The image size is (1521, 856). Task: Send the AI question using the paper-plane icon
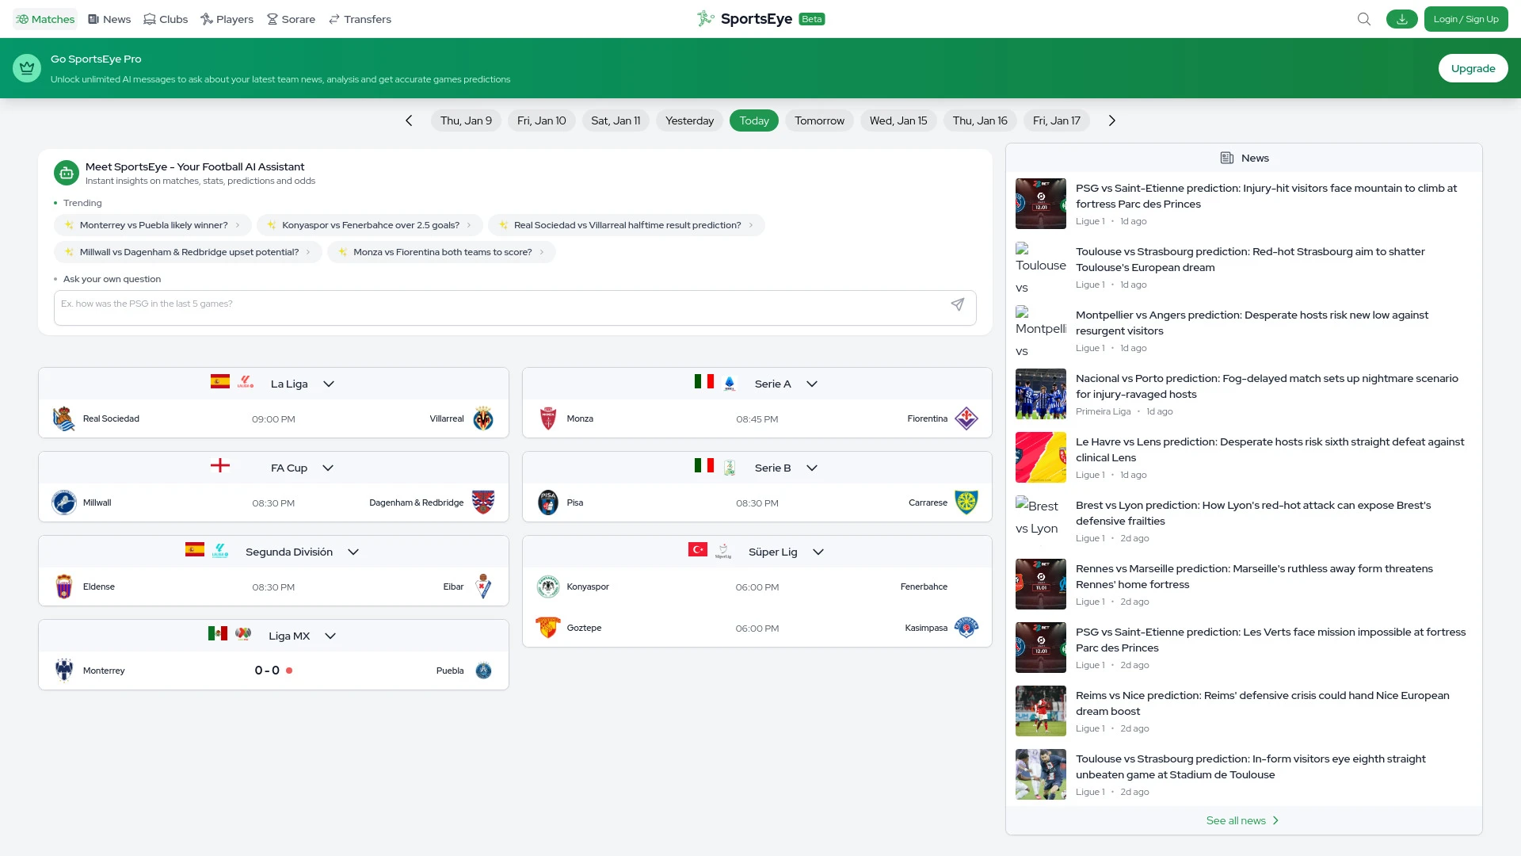pyautogui.click(x=958, y=305)
